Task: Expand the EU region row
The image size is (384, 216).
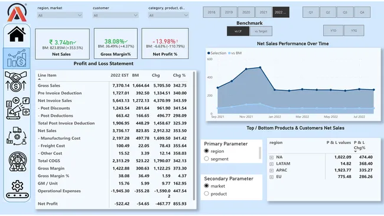Action: pos(271,177)
